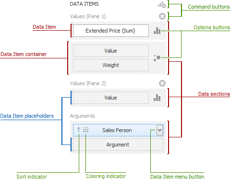This screenshot has height=179, width=230.
Task: Open bubble series options beside Value and Weight
Action: click(157, 58)
